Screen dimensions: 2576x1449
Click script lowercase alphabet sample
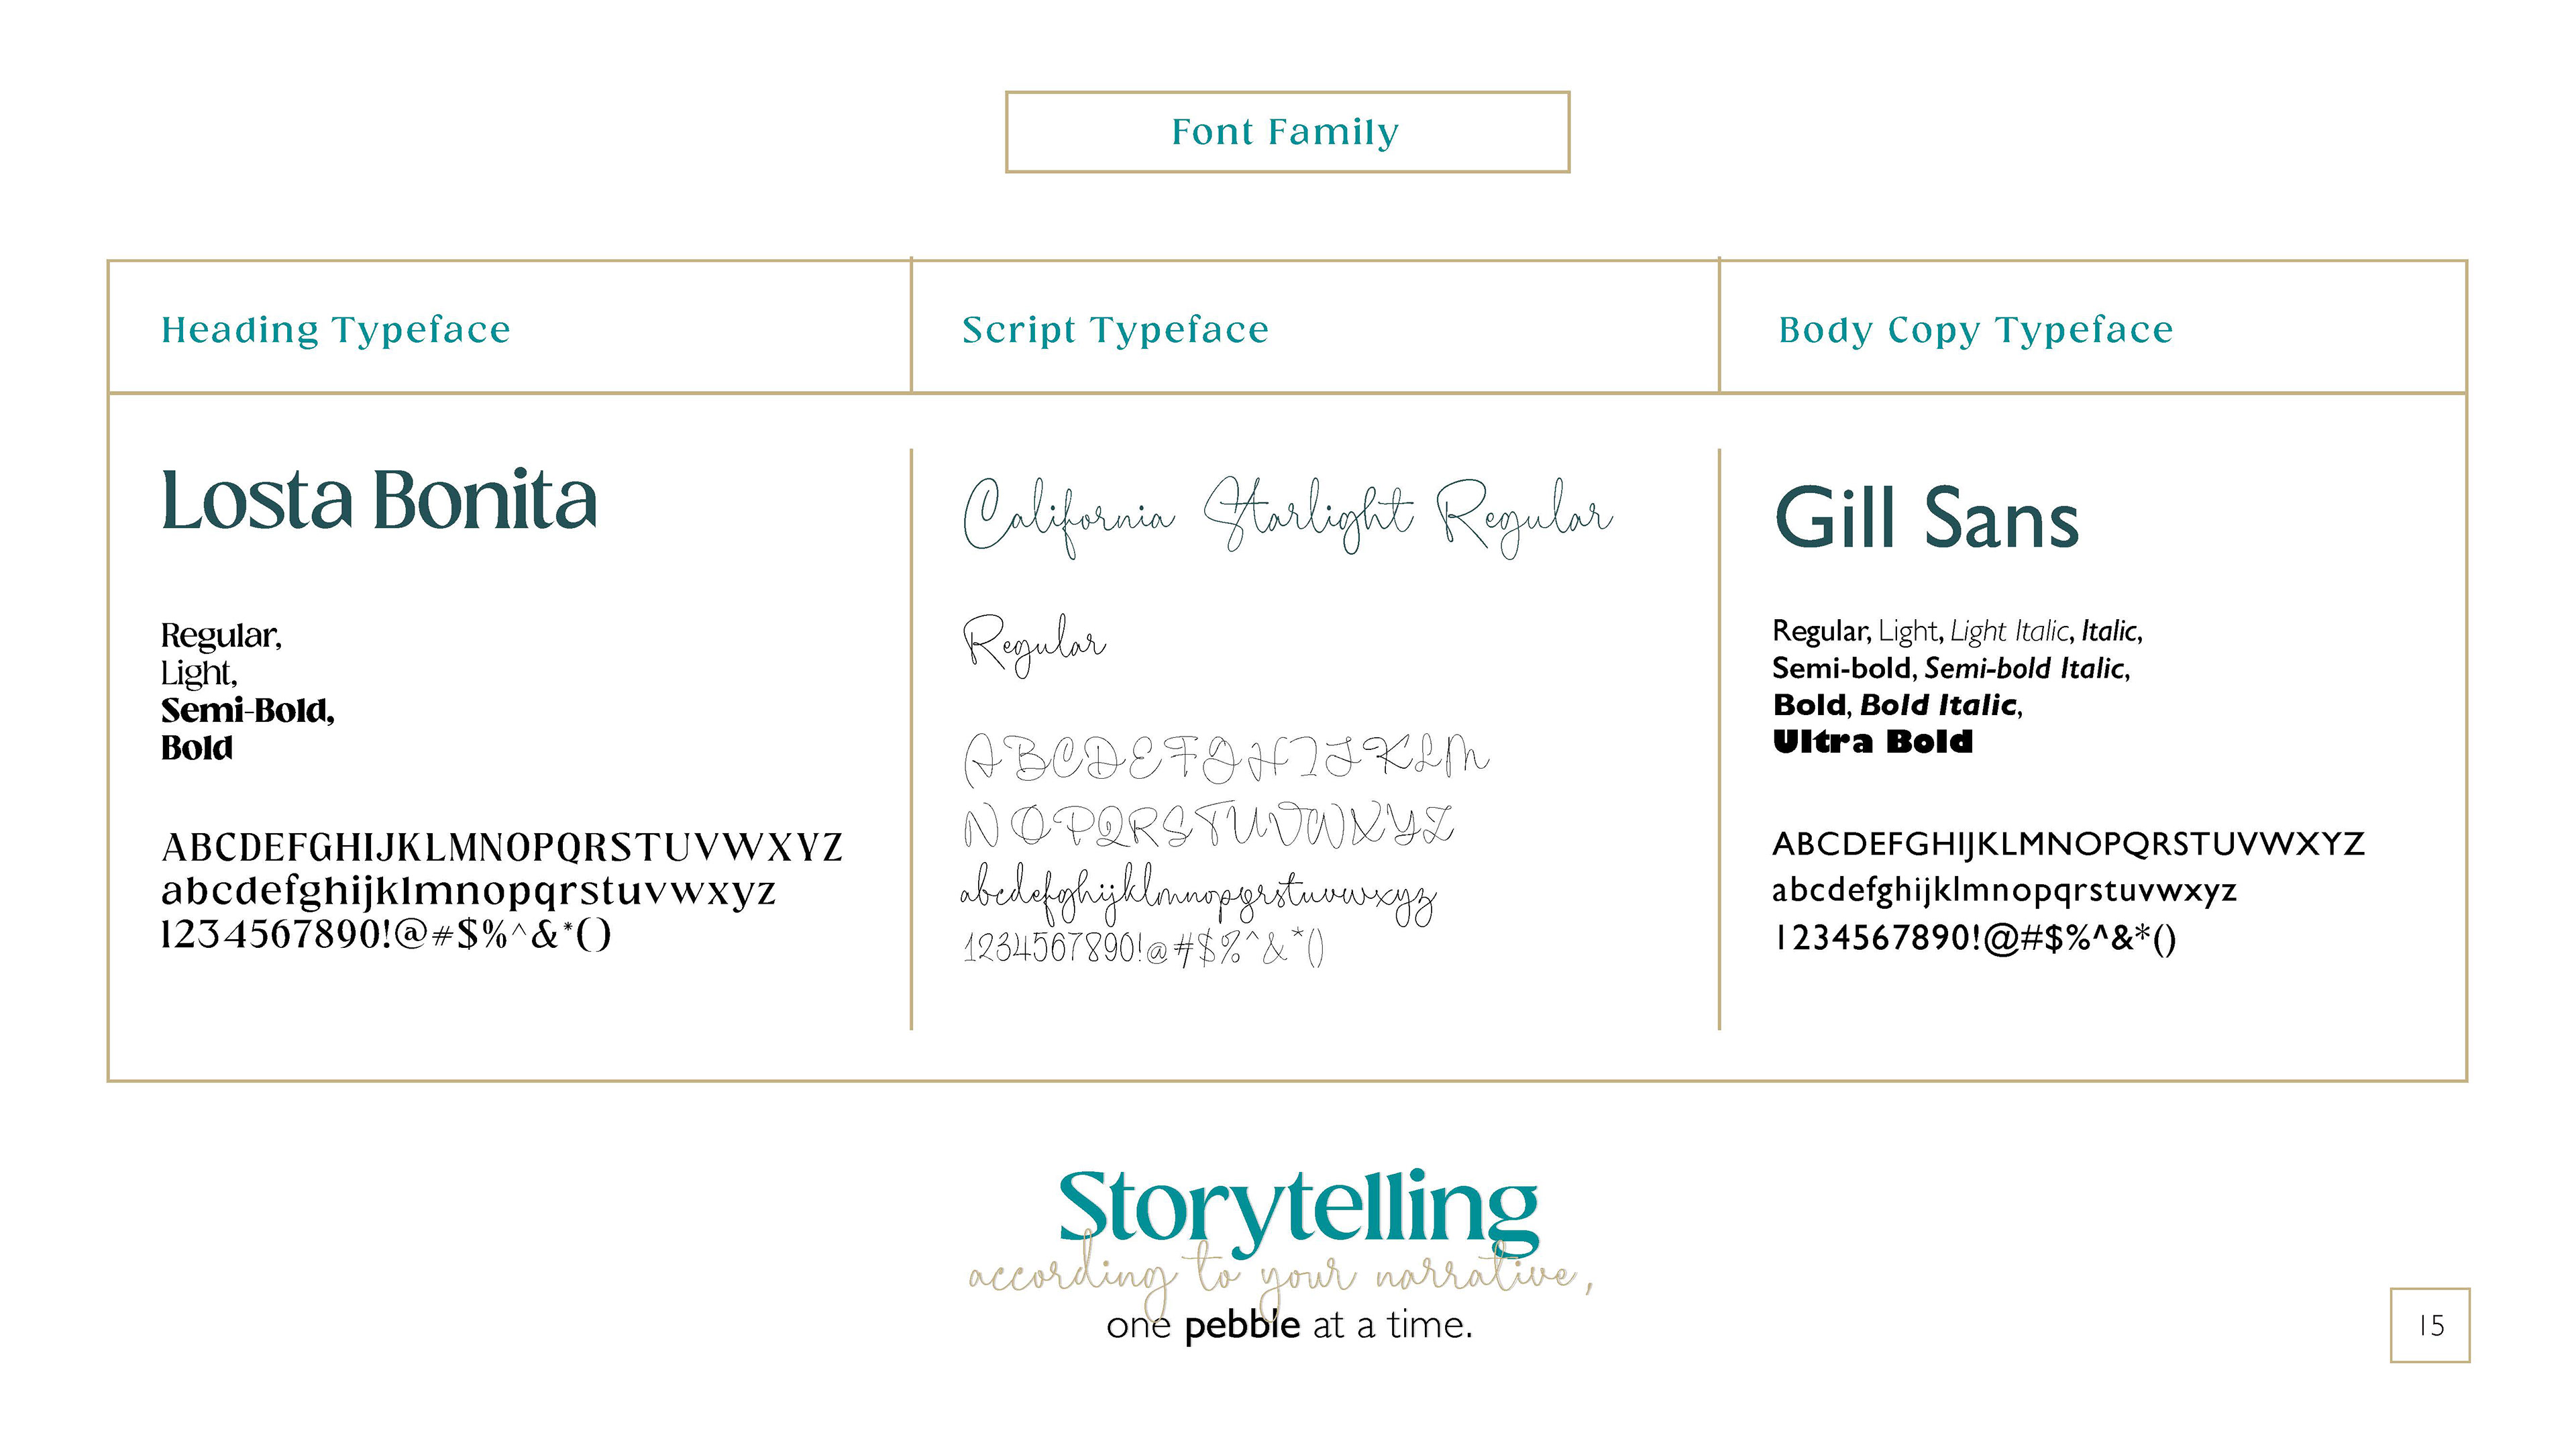(x=1198, y=893)
